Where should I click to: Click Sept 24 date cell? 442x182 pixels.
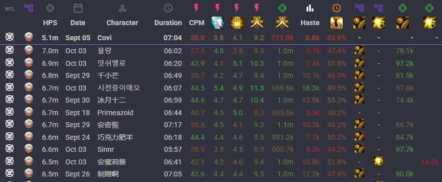pos(78,137)
